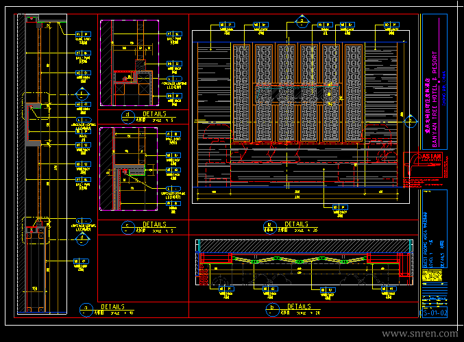The height and width of the screenshot is (342, 464).
Task: Click the S-01-02 sheet number
Action: tap(434, 313)
